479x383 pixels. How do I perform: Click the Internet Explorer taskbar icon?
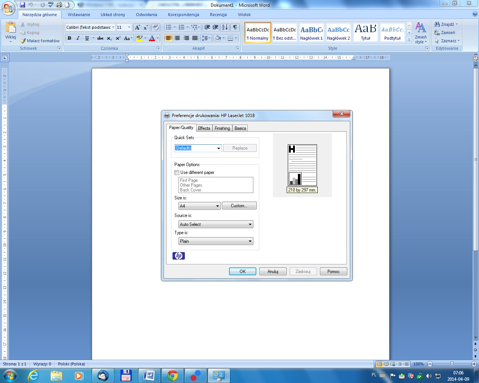[x=33, y=376]
